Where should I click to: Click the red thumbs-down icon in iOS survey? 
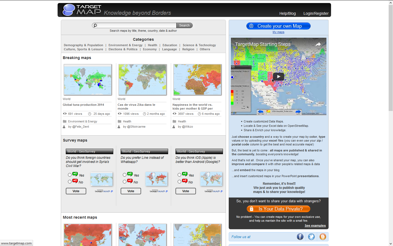click(185, 181)
